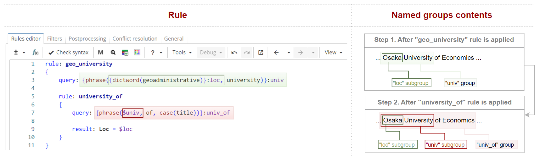Image resolution: width=540 pixels, height=158 pixels.
Task: Switch to the Postprocessing tab
Action: [87, 38]
